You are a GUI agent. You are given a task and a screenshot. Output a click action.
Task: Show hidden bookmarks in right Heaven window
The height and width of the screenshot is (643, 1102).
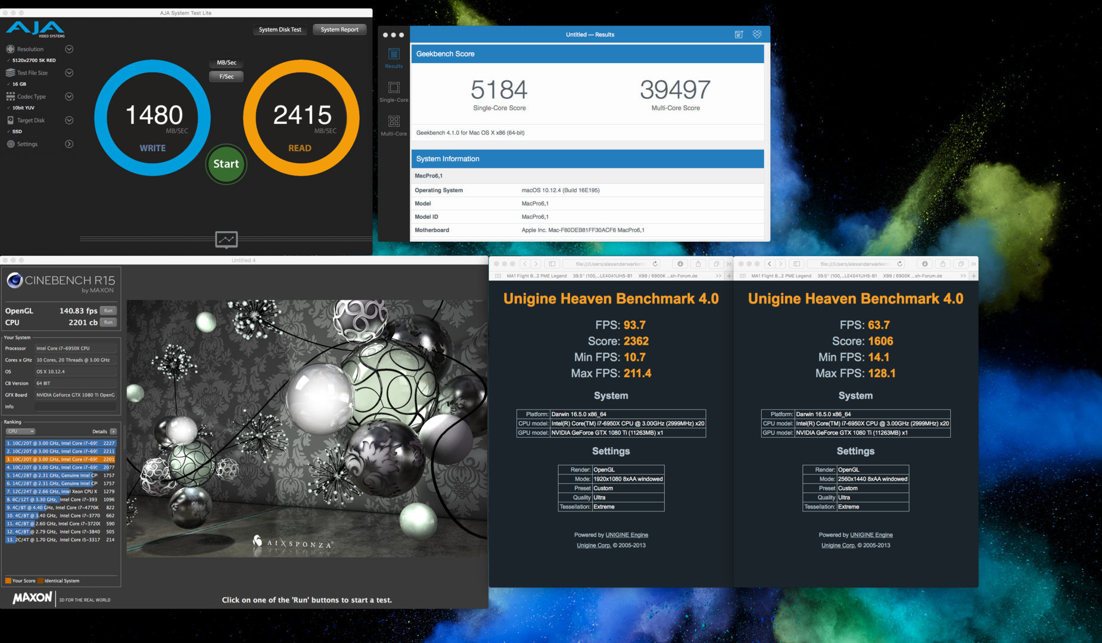963,276
